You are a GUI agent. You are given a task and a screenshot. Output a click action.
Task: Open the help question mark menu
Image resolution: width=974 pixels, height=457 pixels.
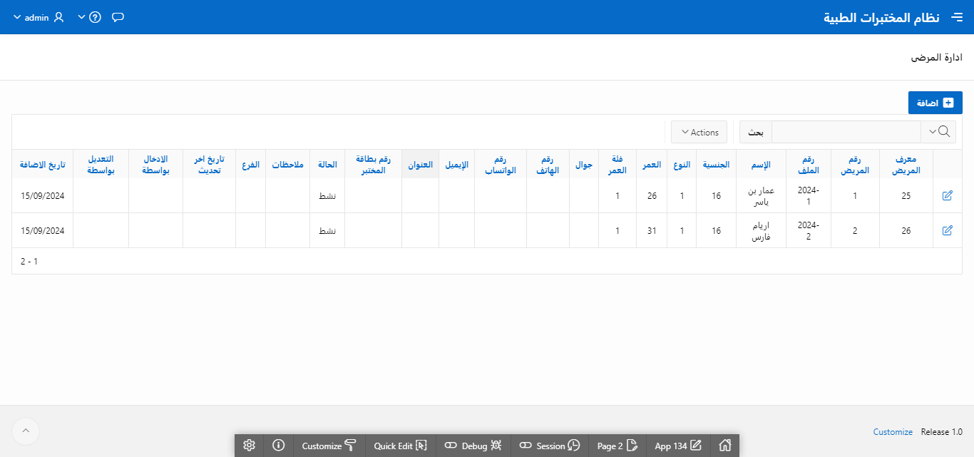[x=91, y=17]
